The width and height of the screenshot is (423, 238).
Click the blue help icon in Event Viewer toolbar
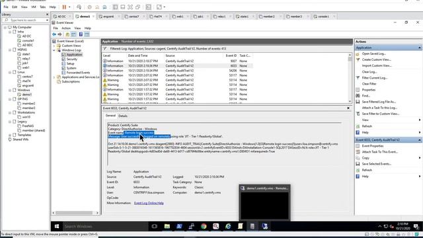click(x=81, y=34)
